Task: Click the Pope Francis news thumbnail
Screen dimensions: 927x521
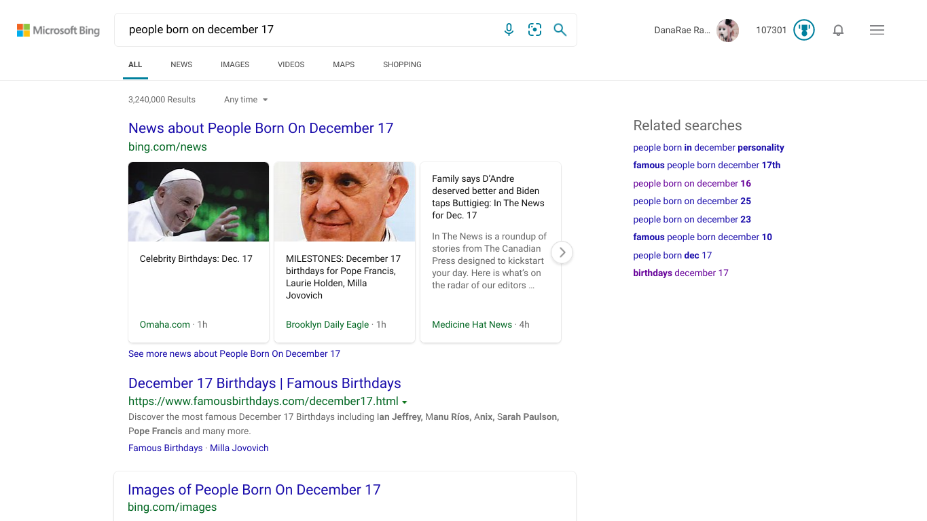Action: coord(344,201)
